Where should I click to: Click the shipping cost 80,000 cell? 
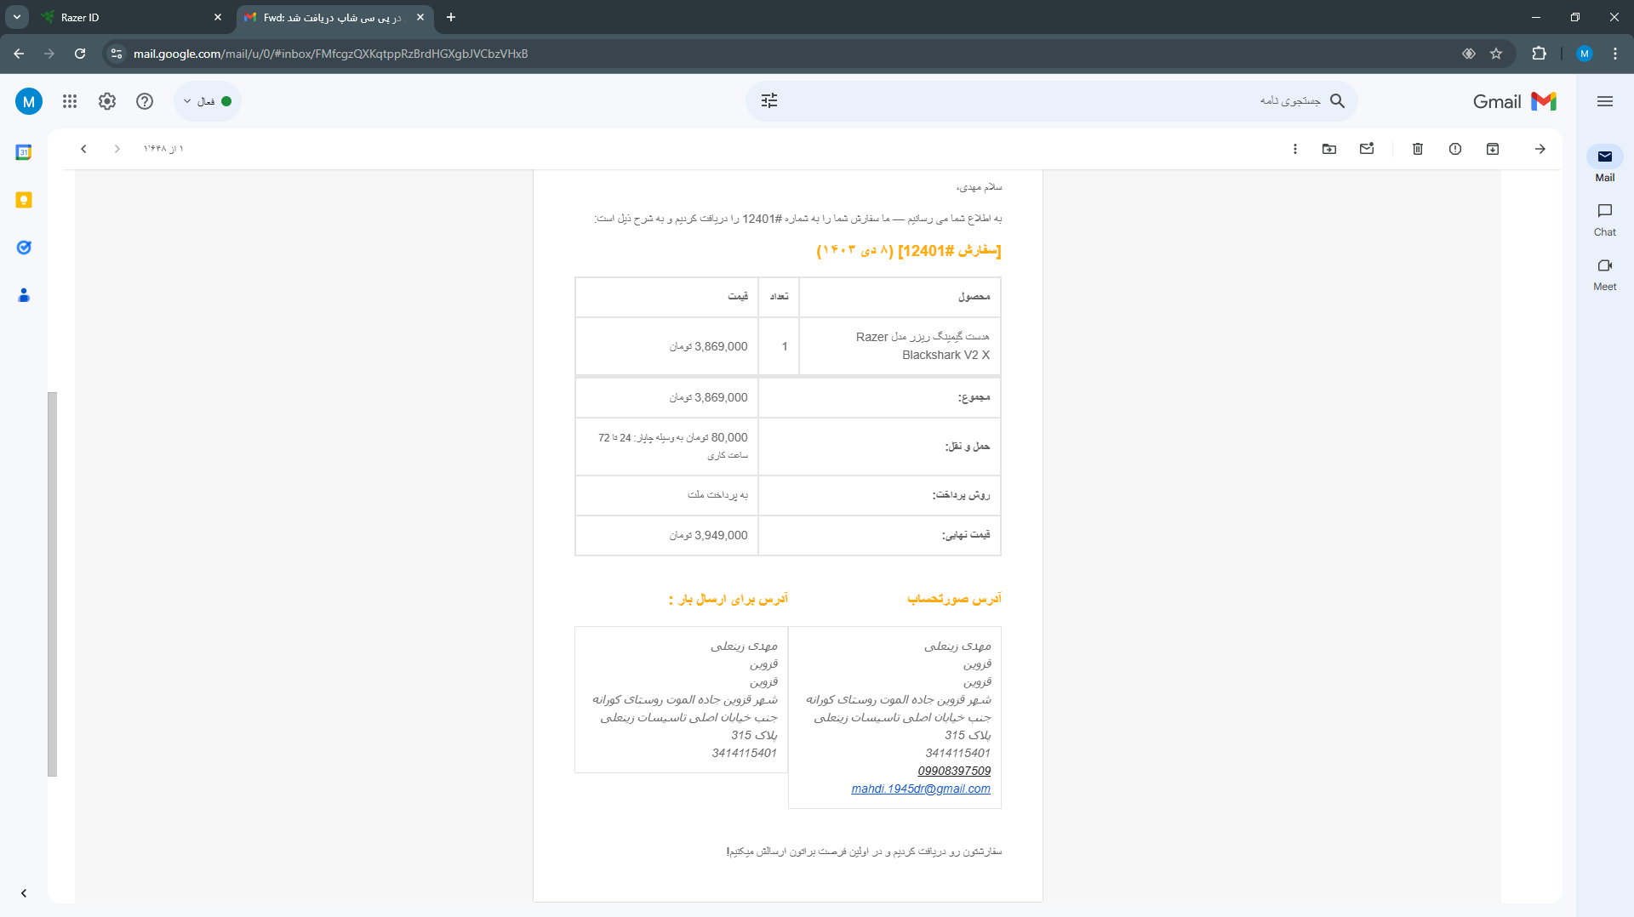click(667, 447)
